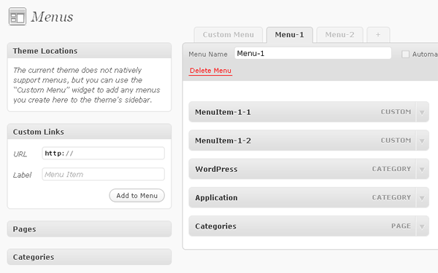Expand the Categories panel on the left
The image size is (438, 273).
[89, 257]
